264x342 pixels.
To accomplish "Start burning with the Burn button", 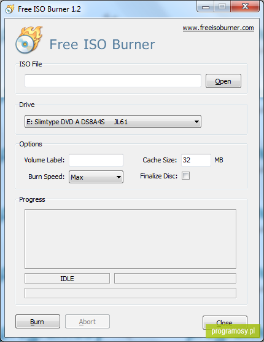I will click(37, 322).
